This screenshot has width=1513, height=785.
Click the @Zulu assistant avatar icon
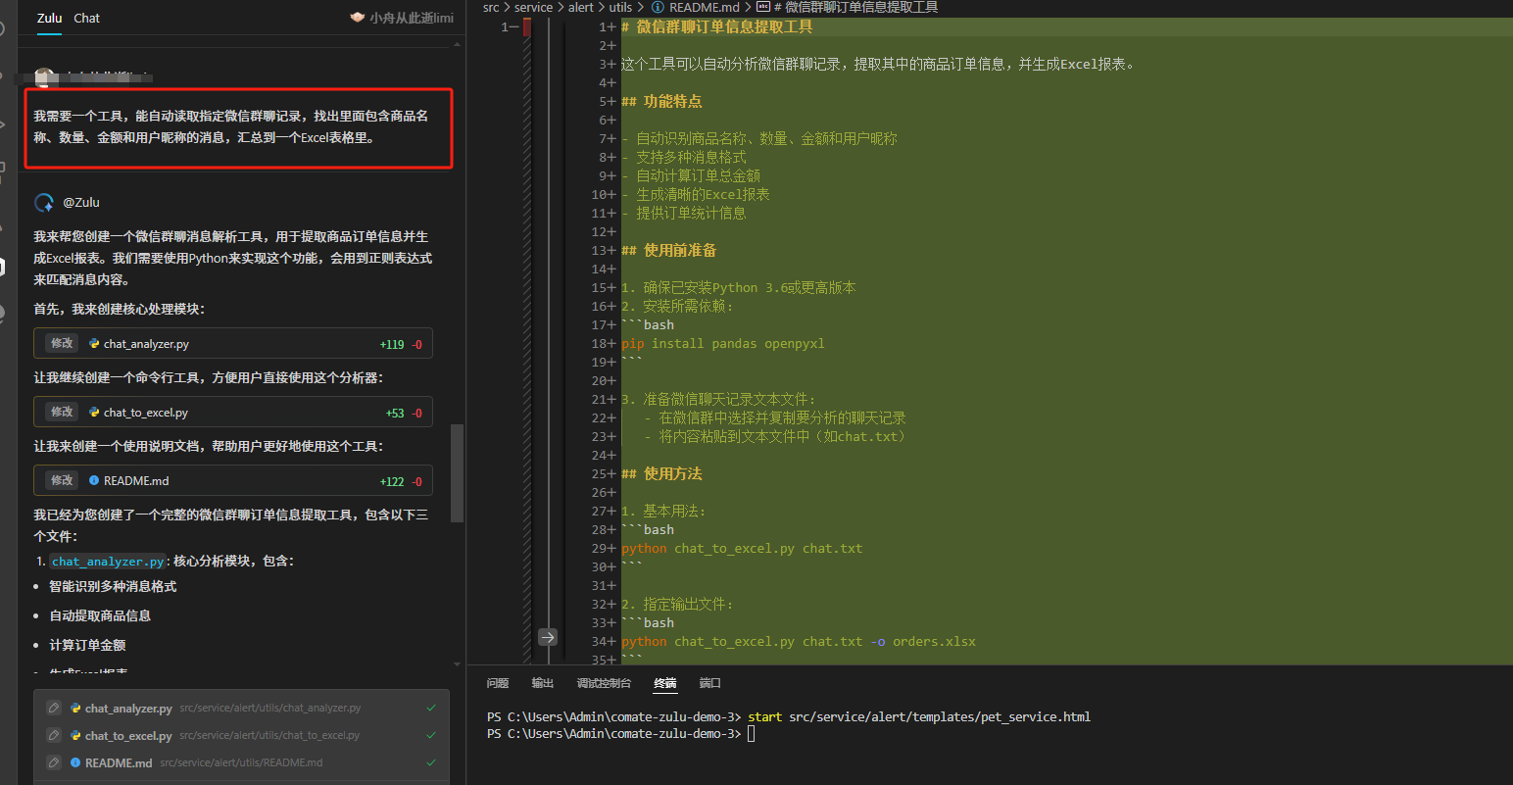click(44, 203)
